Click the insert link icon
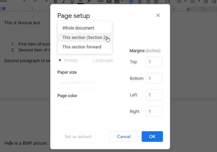Screen dimensions: 217x152 [x=101, y=2]
